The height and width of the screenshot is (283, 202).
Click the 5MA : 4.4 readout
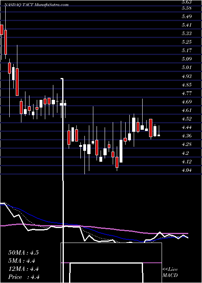(x=22, y=261)
